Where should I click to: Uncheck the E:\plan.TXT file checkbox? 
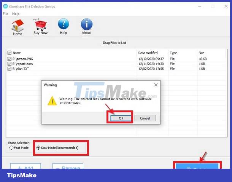[10, 69]
